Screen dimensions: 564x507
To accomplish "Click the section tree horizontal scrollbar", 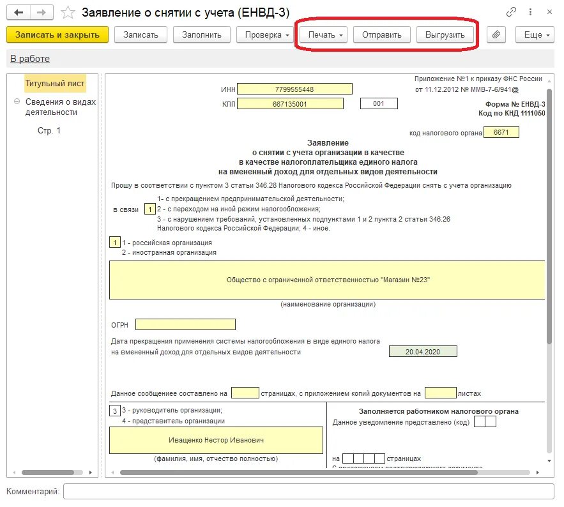I will pyautogui.click(x=48, y=473).
